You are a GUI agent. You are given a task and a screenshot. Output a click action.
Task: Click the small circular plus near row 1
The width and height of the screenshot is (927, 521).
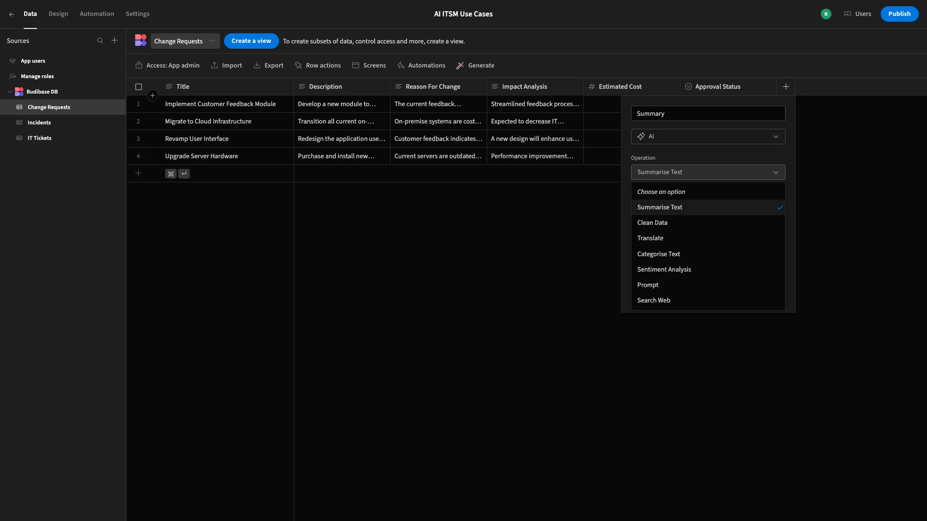[153, 96]
